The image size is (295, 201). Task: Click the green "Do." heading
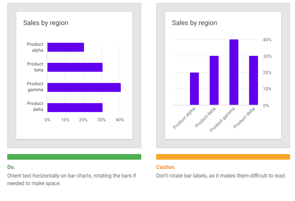11,167
